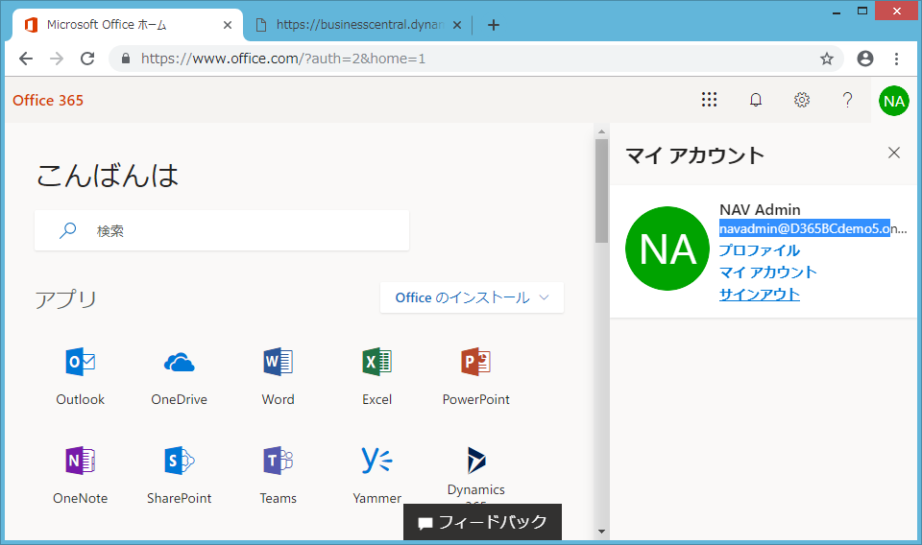Launch the Word app

pos(278,376)
